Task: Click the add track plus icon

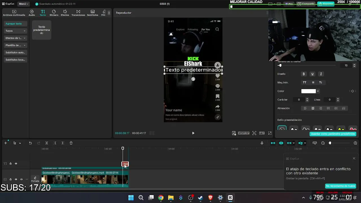Action: click(5, 143)
